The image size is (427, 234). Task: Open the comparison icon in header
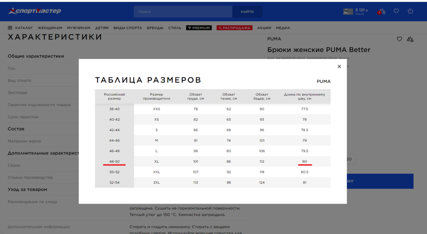tap(381, 11)
